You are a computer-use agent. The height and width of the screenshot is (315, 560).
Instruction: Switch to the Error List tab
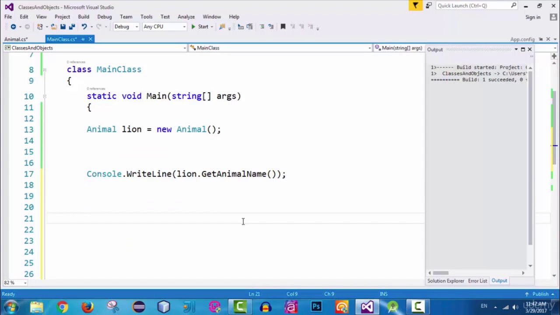point(477,281)
